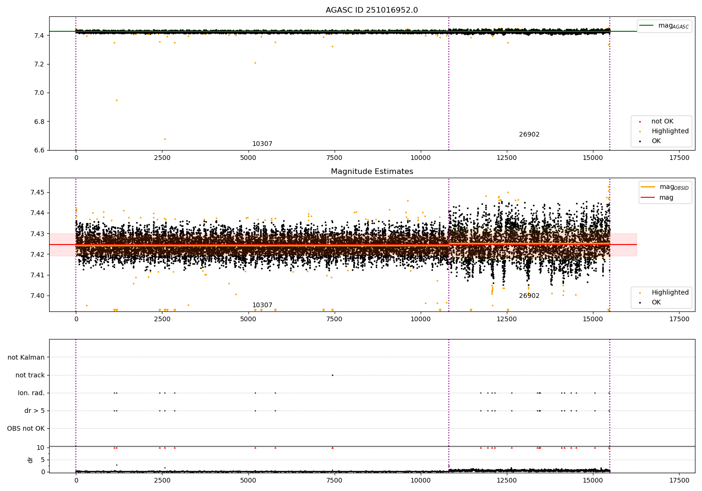Click the 'OBS not OK' axis label
The width and height of the screenshot is (702, 491).
point(26,428)
